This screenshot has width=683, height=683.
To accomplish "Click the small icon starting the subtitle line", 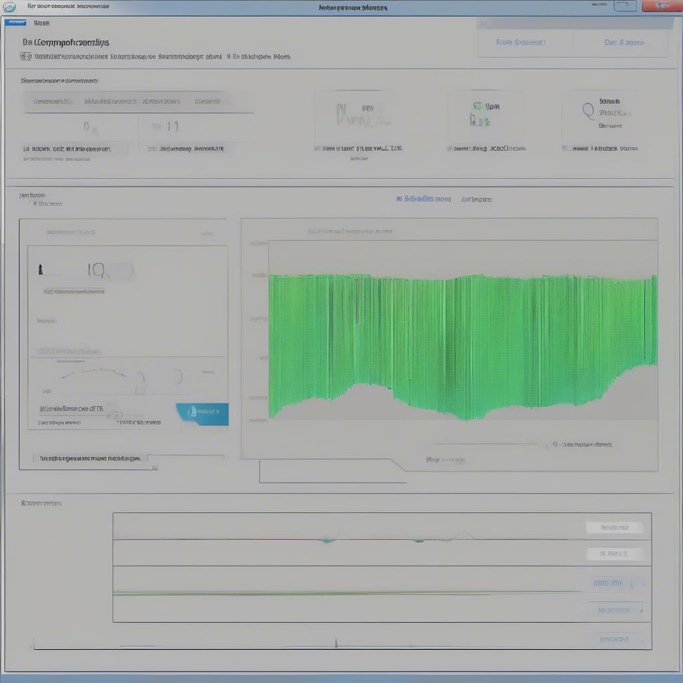I will [26, 56].
